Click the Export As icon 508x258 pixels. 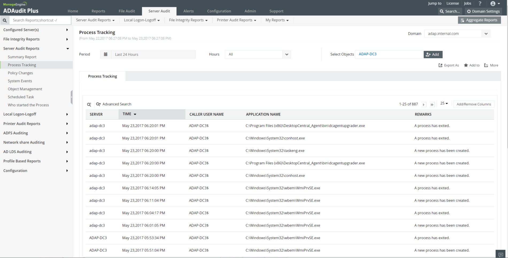point(440,65)
